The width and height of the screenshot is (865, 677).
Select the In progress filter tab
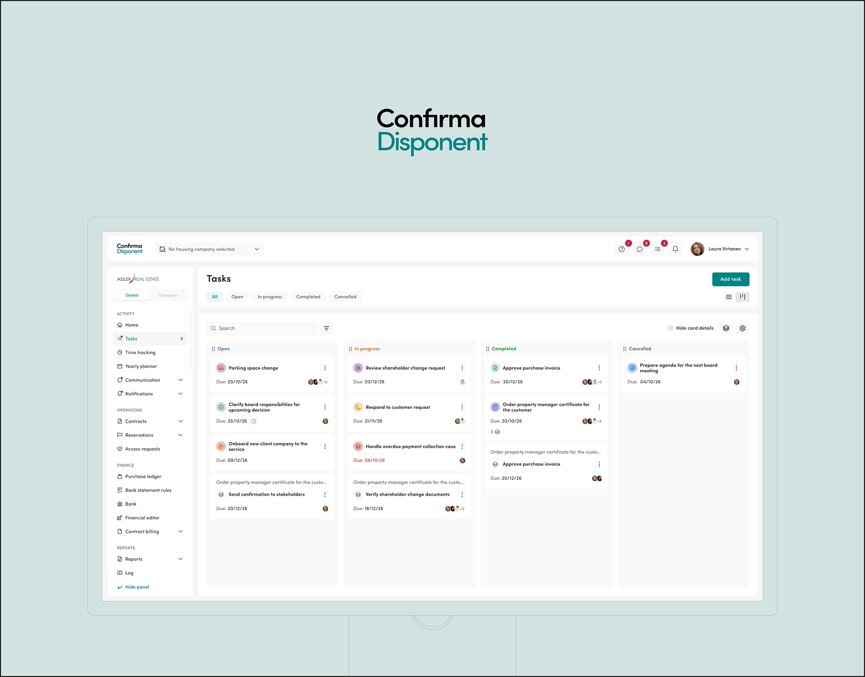[270, 297]
